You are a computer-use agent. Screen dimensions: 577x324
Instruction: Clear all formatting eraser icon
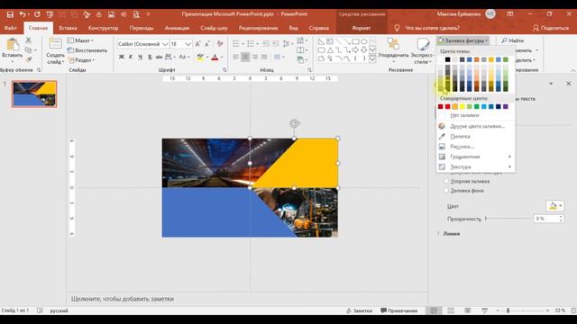tap(220, 44)
